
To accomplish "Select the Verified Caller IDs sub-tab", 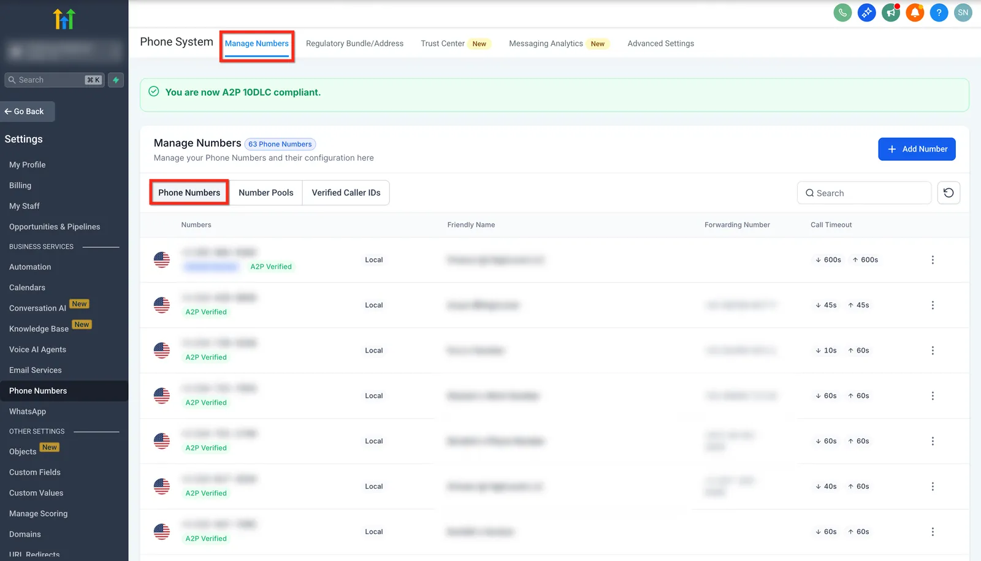I will pyautogui.click(x=346, y=193).
